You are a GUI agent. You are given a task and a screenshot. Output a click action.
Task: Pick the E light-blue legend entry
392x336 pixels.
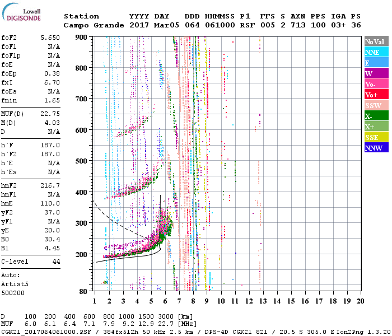[x=376, y=63]
